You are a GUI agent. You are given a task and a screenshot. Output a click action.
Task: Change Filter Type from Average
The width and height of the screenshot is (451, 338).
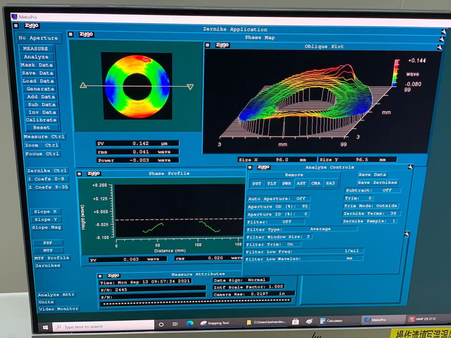[x=302, y=229]
